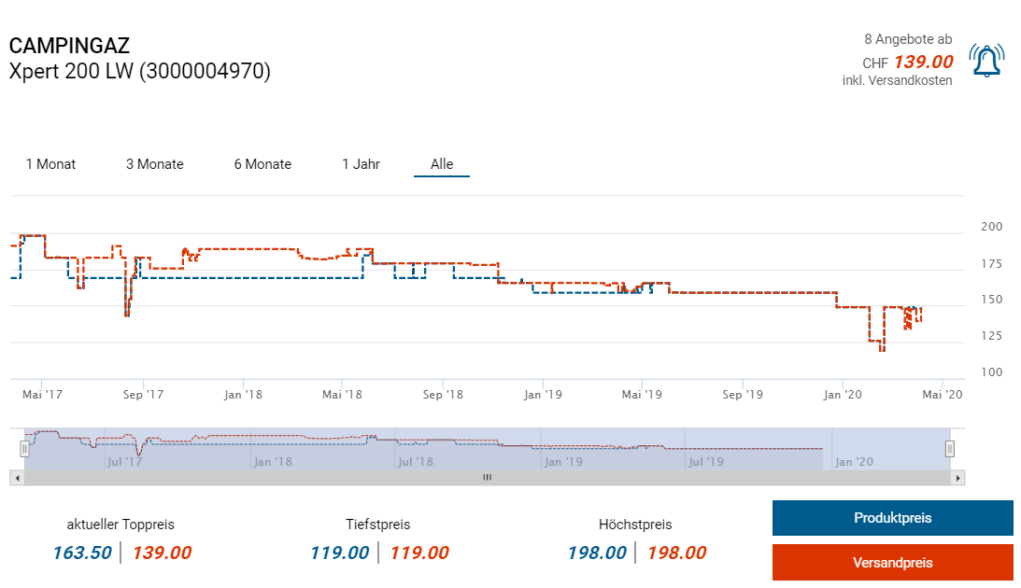1021x588 pixels.
Task: Click the left navigator range handle
Action: tap(25, 449)
